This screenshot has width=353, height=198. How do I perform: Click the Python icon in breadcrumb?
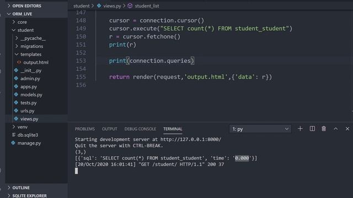(99, 6)
